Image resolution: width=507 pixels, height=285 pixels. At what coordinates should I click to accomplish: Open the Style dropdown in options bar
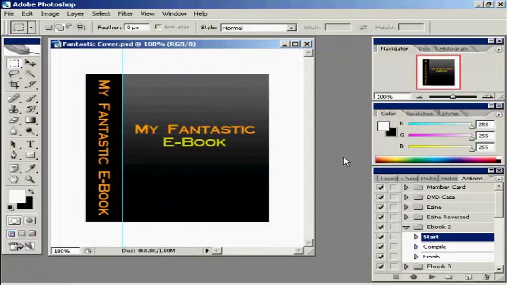(292, 28)
